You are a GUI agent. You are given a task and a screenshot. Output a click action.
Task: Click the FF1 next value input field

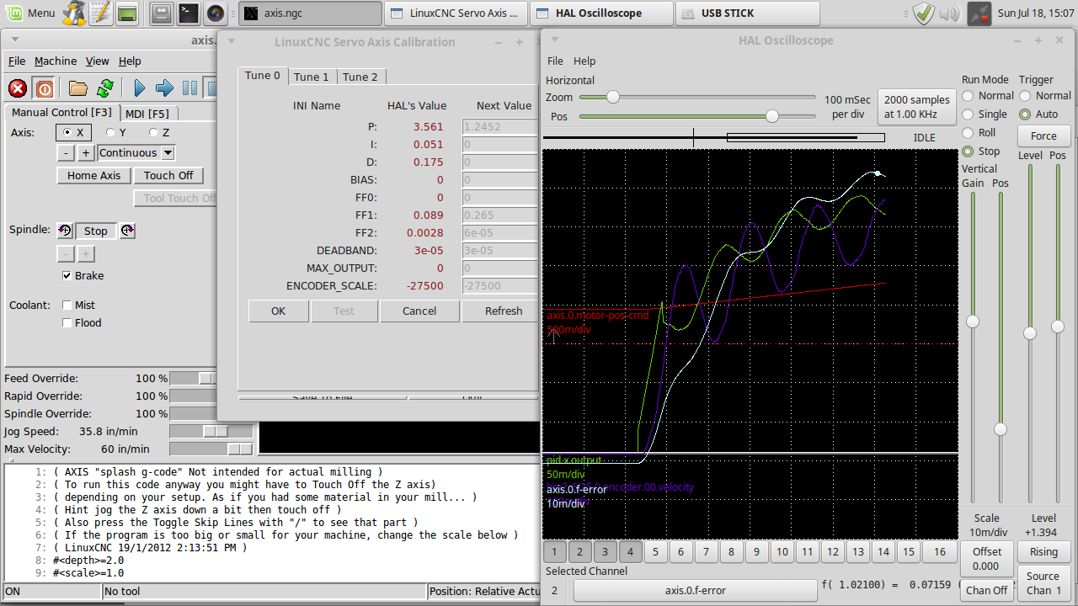point(500,215)
